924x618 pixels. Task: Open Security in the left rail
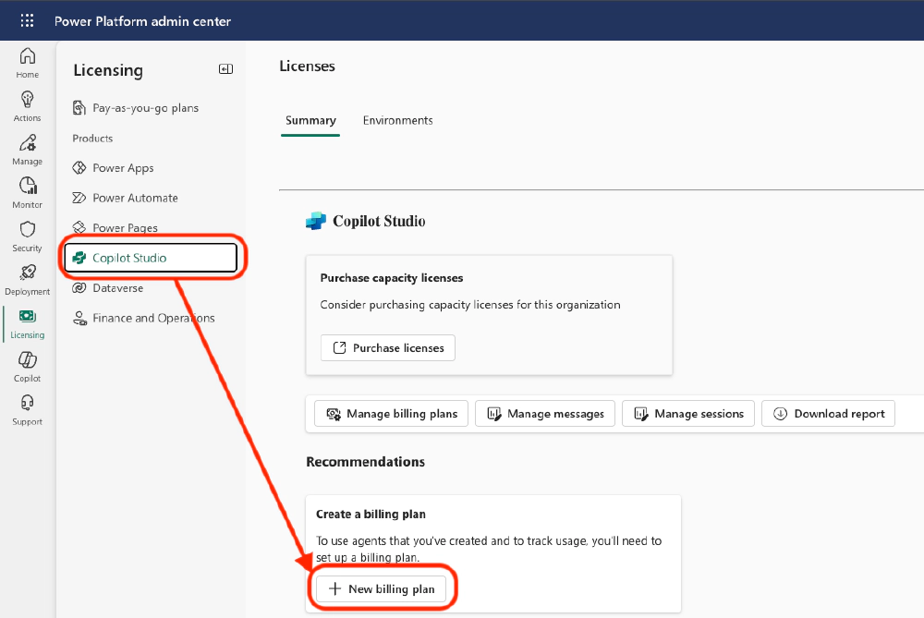click(x=27, y=236)
